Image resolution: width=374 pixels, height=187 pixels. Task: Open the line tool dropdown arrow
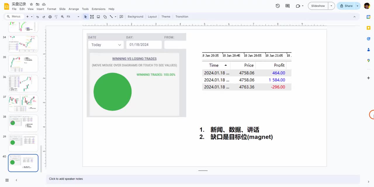click(x=115, y=17)
